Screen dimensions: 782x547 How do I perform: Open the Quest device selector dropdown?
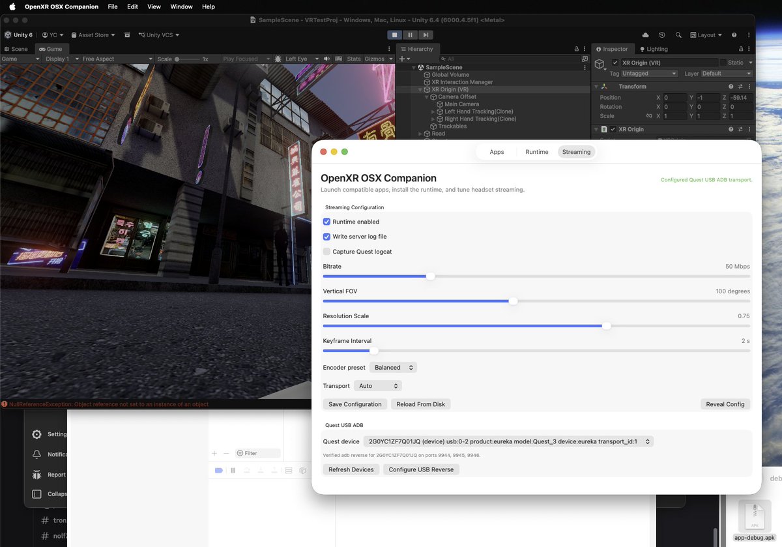(508, 441)
